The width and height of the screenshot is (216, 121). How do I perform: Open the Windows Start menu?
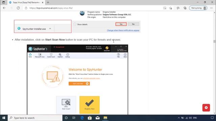(x=4, y=118)
